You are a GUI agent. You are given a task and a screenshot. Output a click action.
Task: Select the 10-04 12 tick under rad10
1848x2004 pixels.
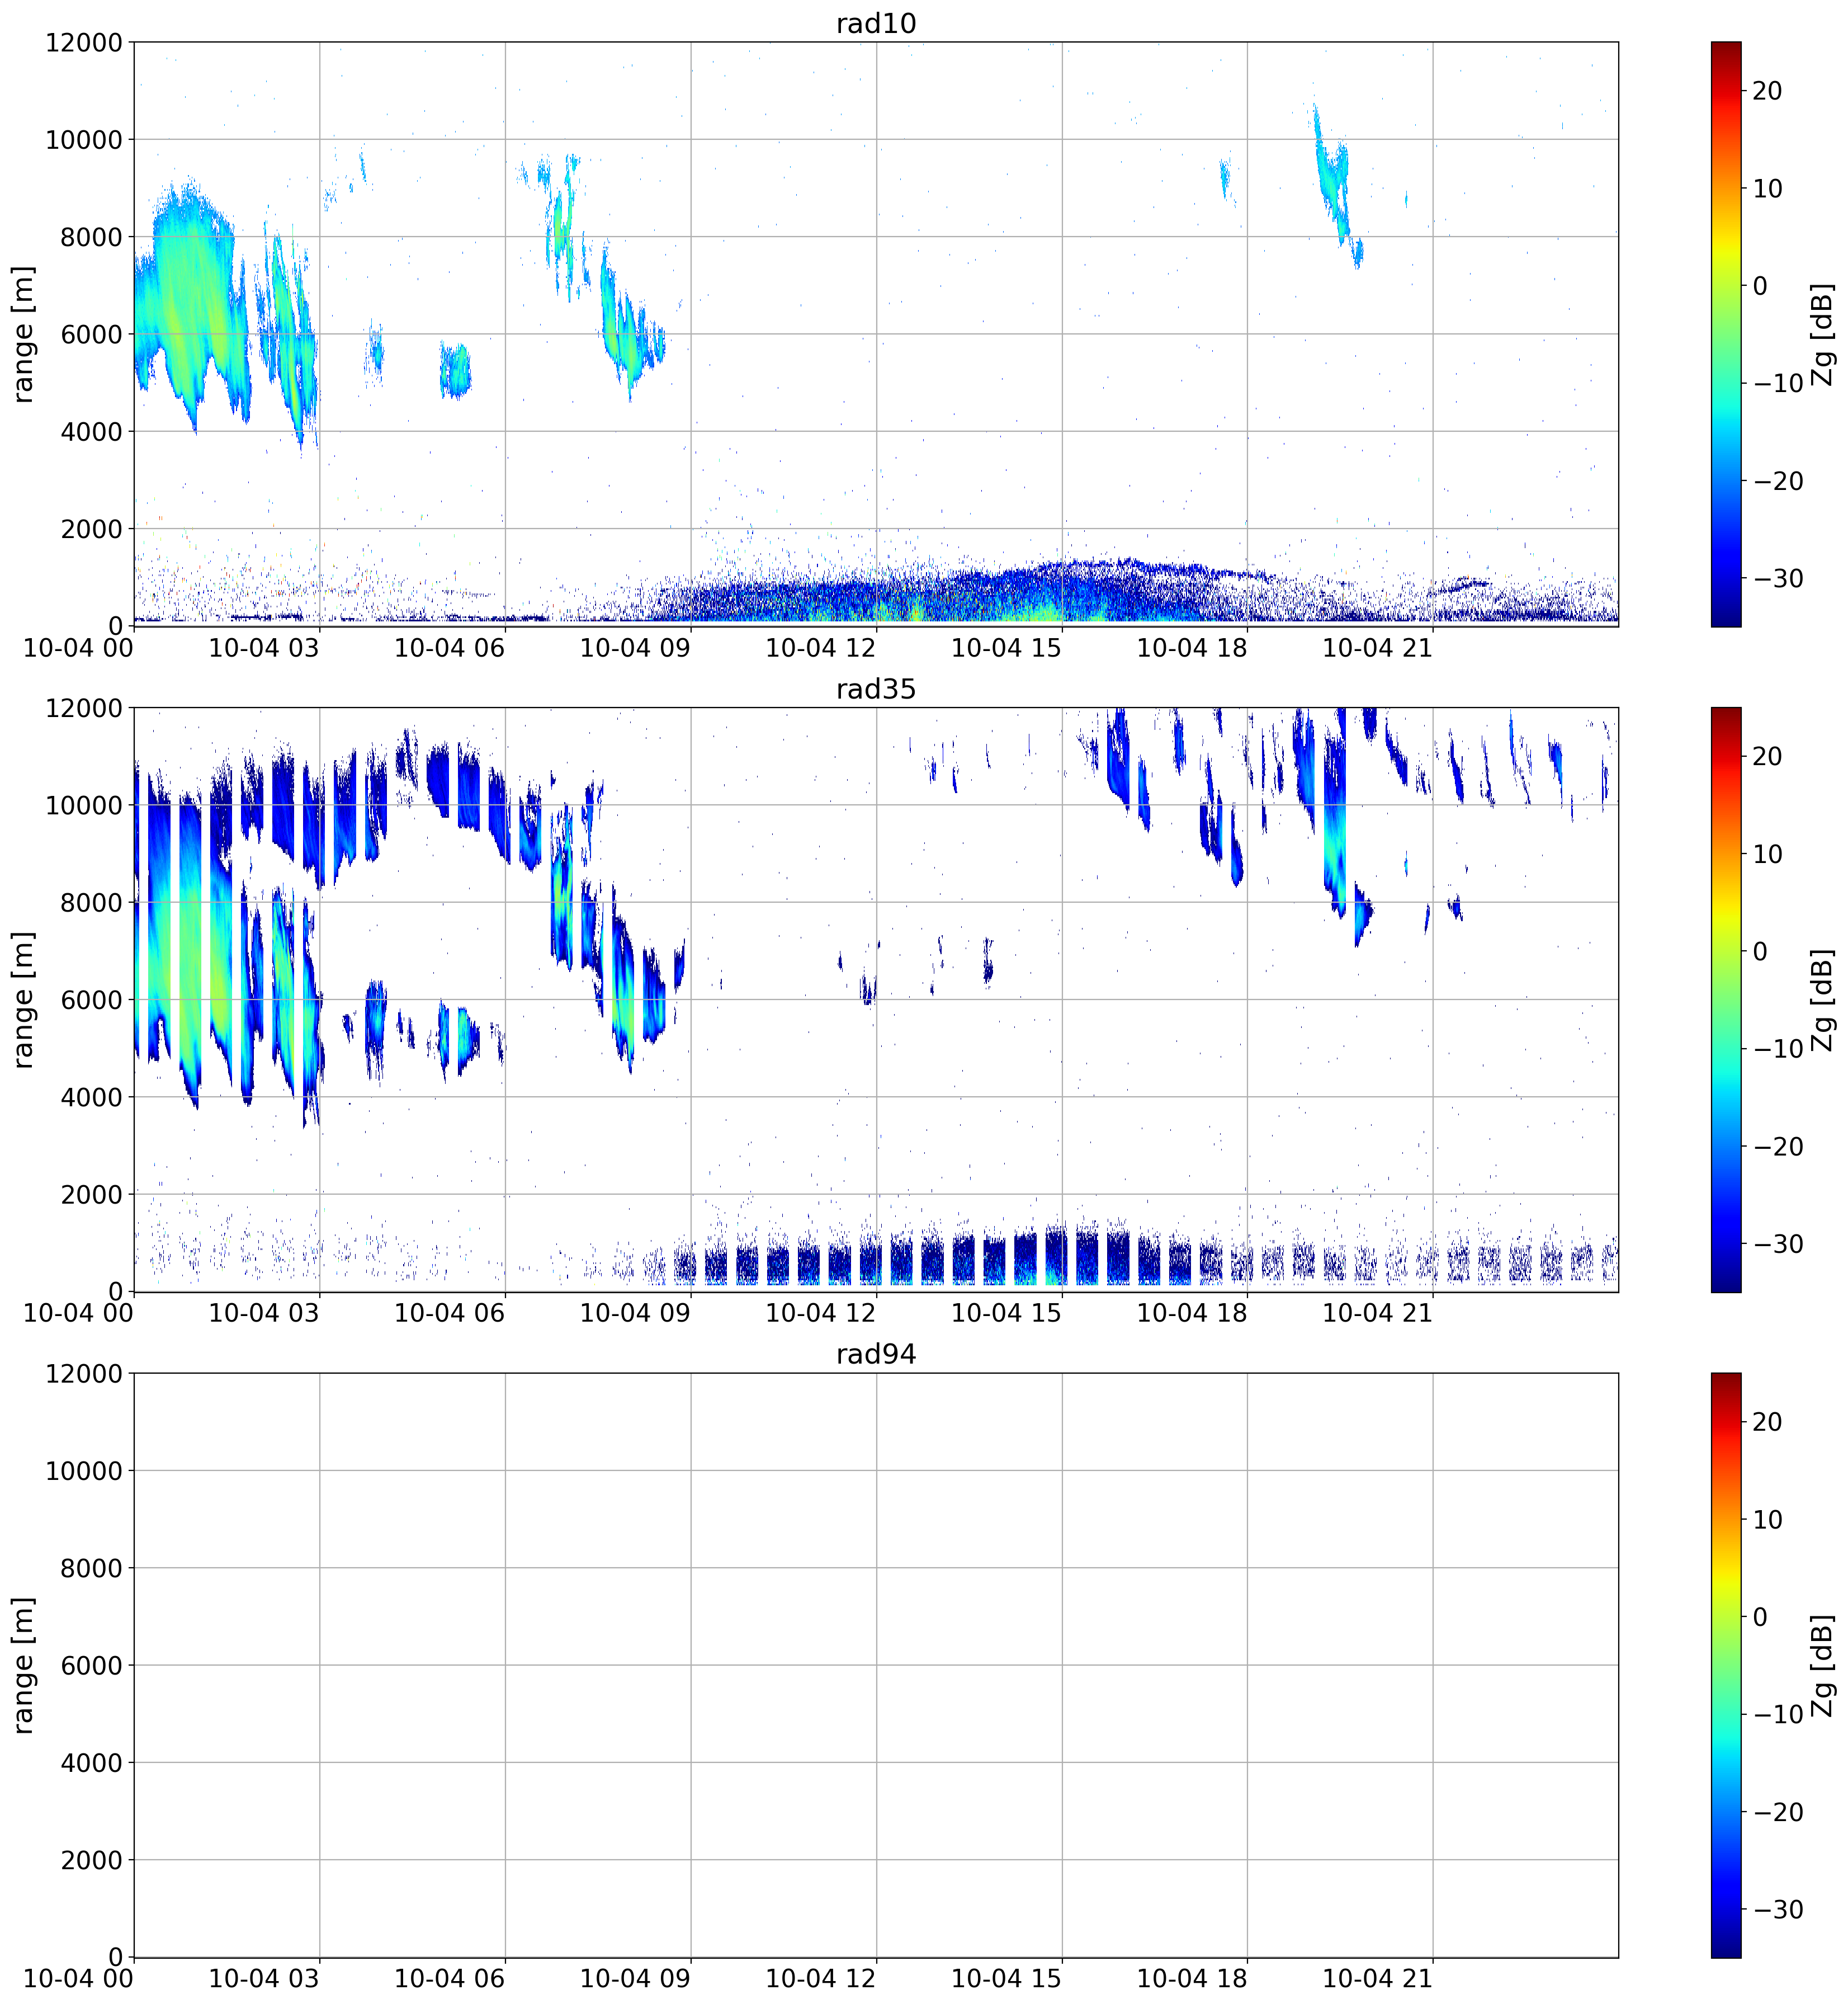(820, 647)
